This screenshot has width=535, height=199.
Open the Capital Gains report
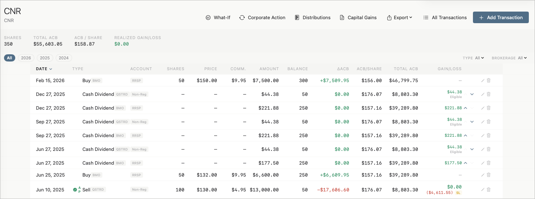coord(358,17)
